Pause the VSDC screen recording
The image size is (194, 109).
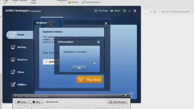point(22,102)
